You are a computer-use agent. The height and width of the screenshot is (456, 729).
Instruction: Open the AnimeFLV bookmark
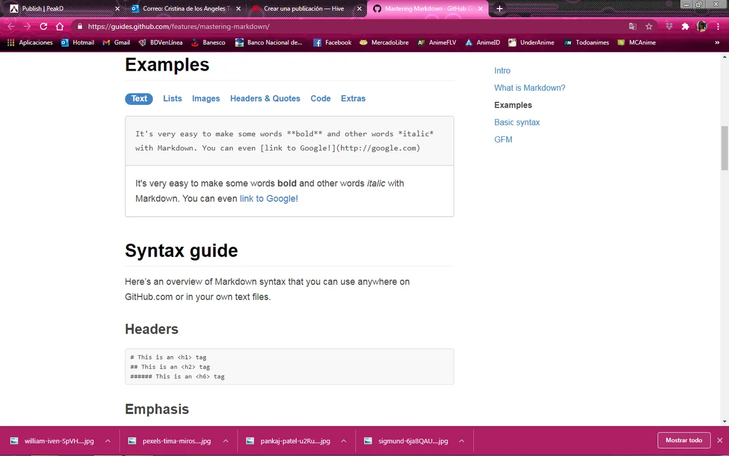tap(437, 42)
